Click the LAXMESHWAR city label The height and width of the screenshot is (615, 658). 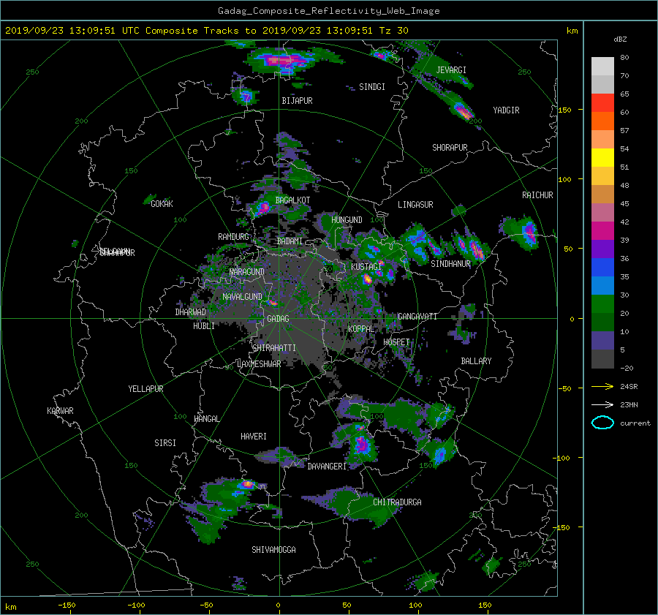(x=259, y=364)
